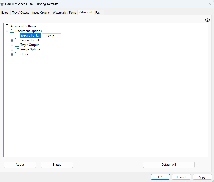Switch to the Basic tab

point(5,13)
